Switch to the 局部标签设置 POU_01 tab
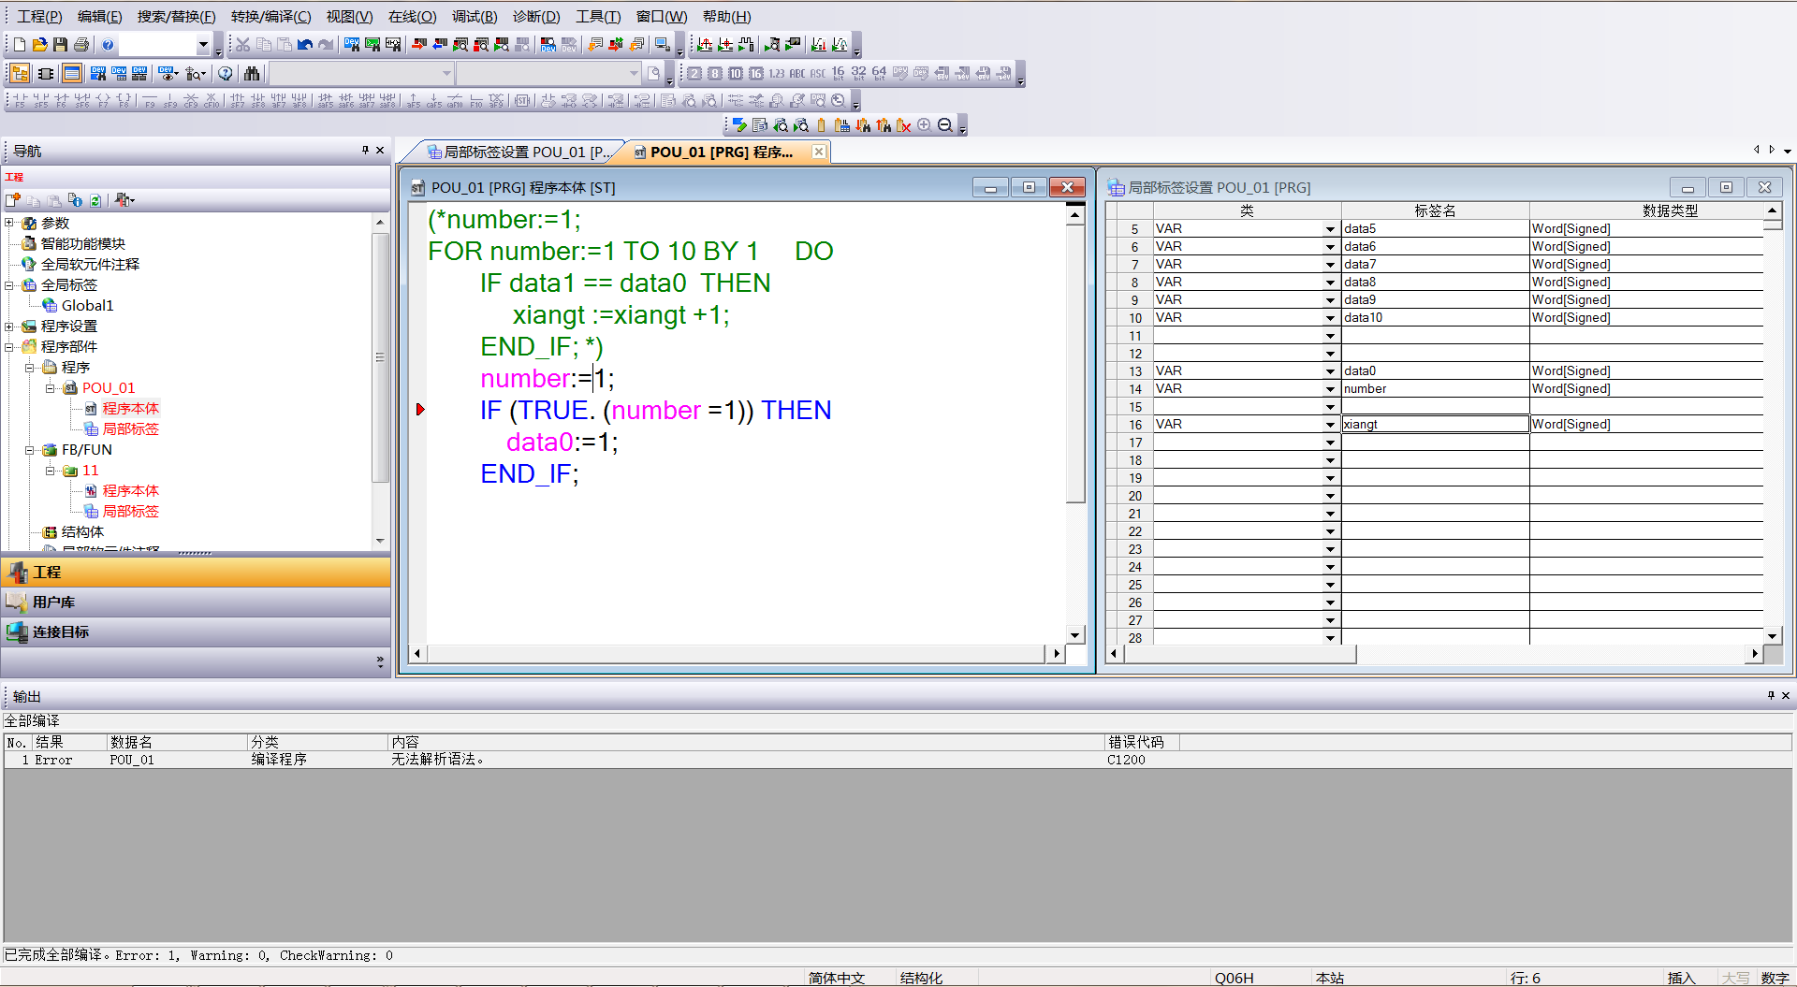 pyautogui.click(x=518, y=152)
